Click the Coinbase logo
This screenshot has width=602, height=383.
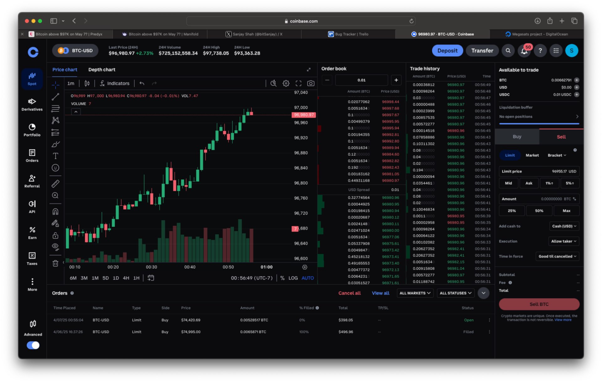click(x=33, y=52)
